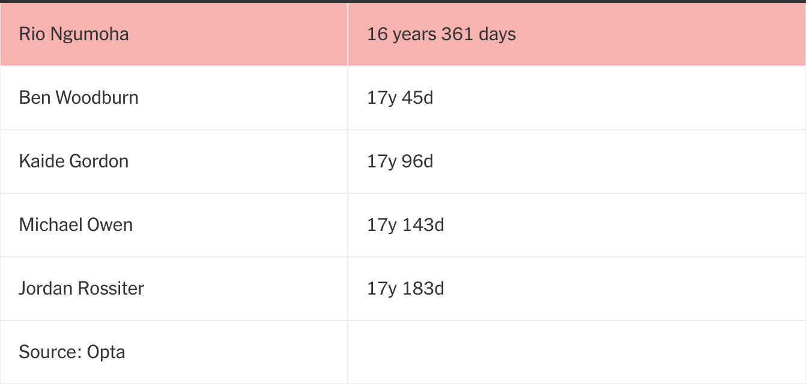Click the empty cell beside Source: Opta
This screenshot has width=806, height=384.
(x=577, y=352)
